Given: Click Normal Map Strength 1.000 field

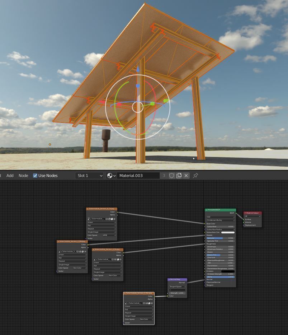Looking at the screenshot, I should coord(178,293).
